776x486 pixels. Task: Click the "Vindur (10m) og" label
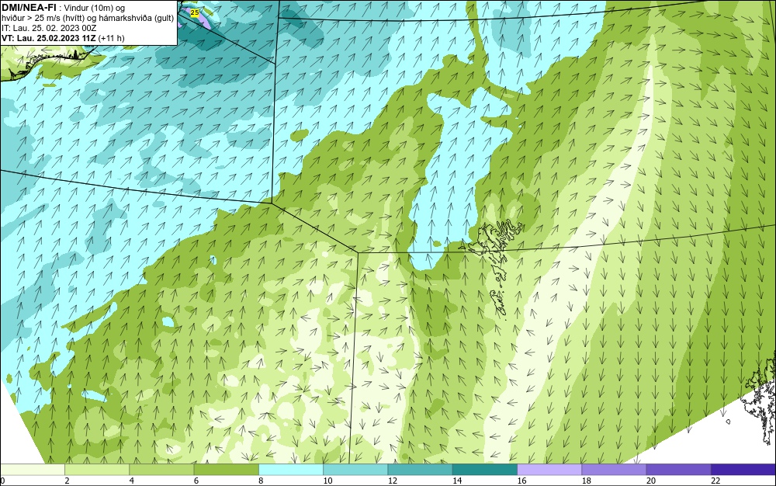click(x=95, y=8)
